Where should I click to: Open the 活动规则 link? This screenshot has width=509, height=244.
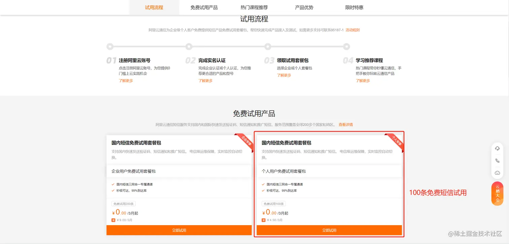pos(352,30)
